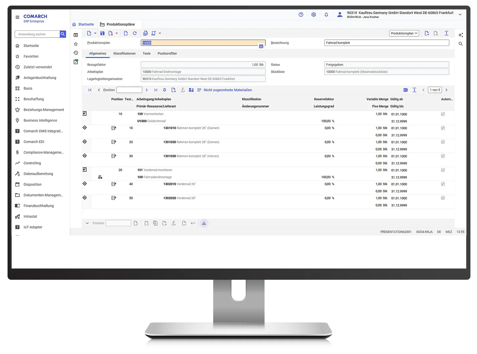The image size is (477, 354).
Task: Toggle Autom. checkbox for 1301010 Rahmen row
Action: (443, 128)
